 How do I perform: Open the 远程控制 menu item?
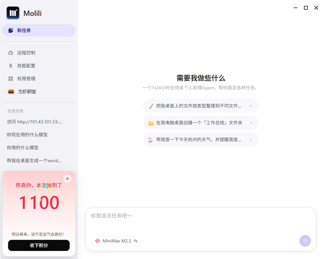26,53
